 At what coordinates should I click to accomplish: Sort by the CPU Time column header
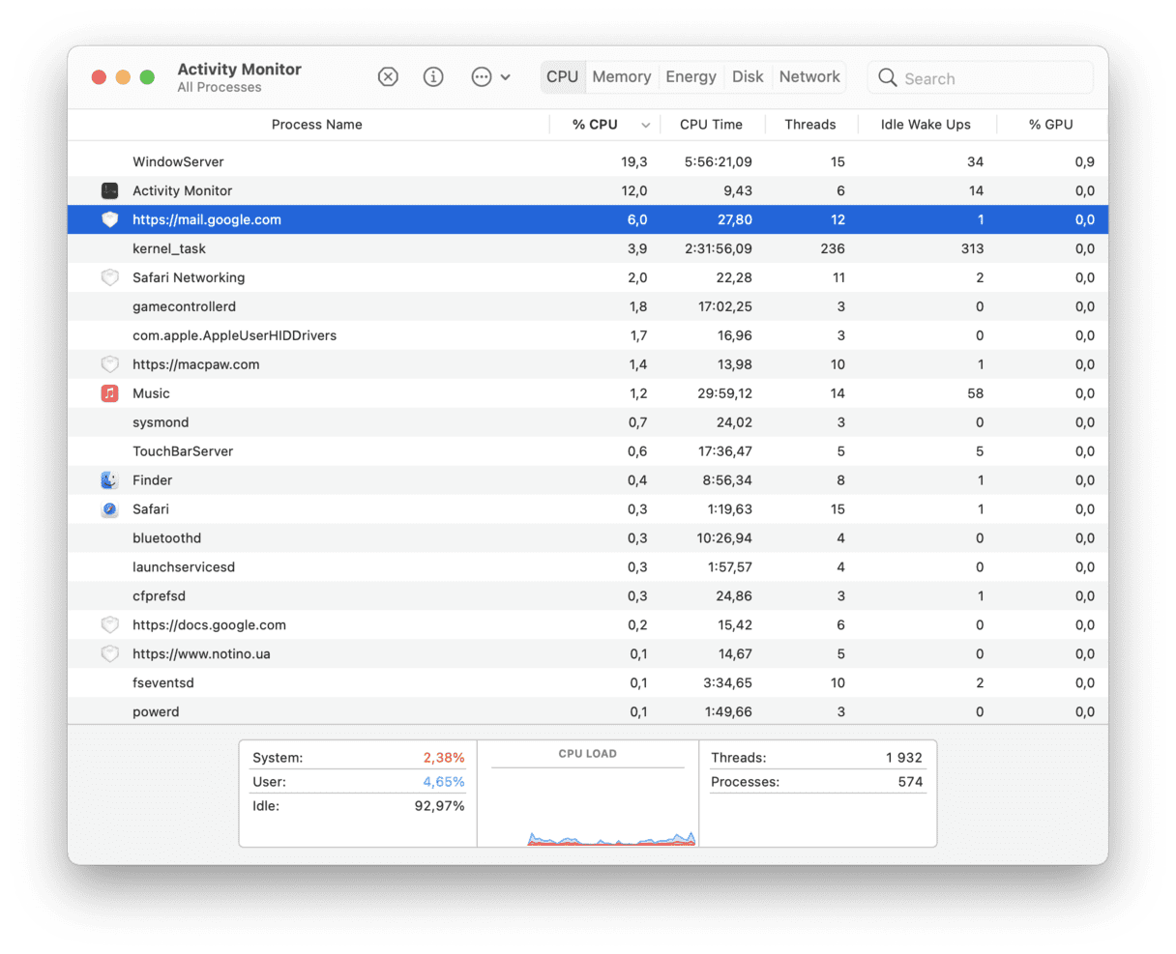(711, 125)
